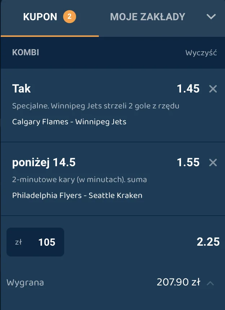Click the poniżej 14.5 selection title

coord(44,163)
